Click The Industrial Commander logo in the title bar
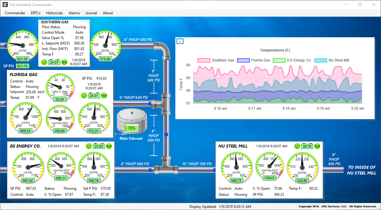 5,5
